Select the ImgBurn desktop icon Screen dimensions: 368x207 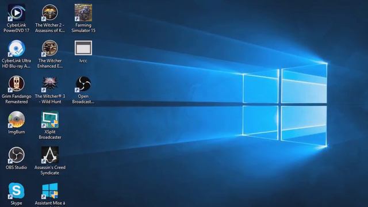point(17,120)
